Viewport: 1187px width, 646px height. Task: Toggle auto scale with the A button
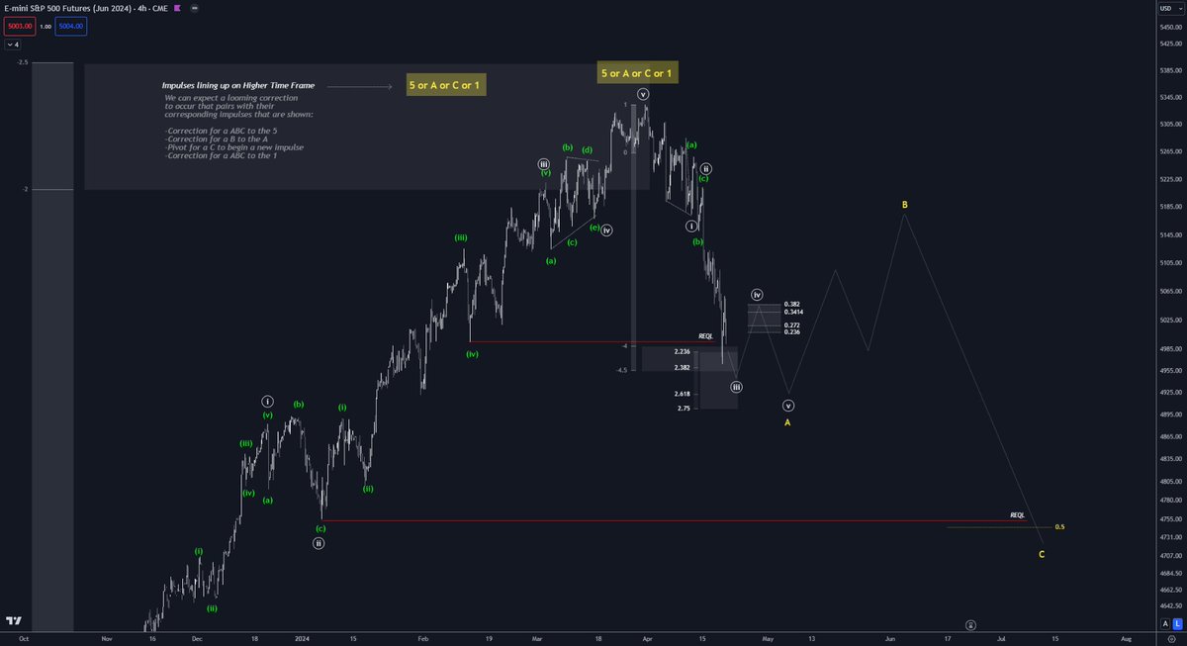click(x=1166, y=622)
